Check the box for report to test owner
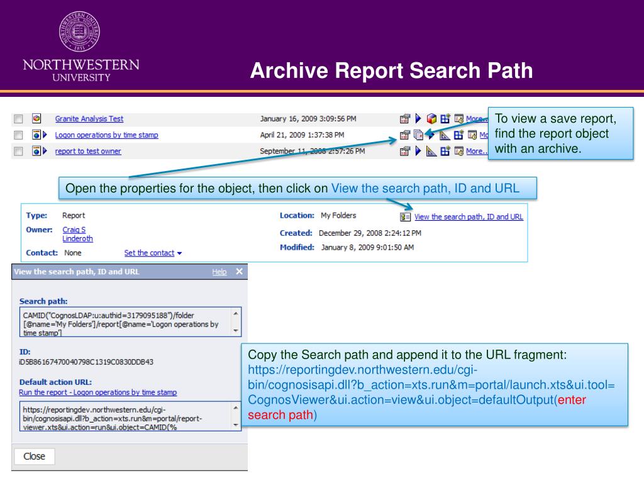Viewport: 644px width, 483px height. pos(18,151)
